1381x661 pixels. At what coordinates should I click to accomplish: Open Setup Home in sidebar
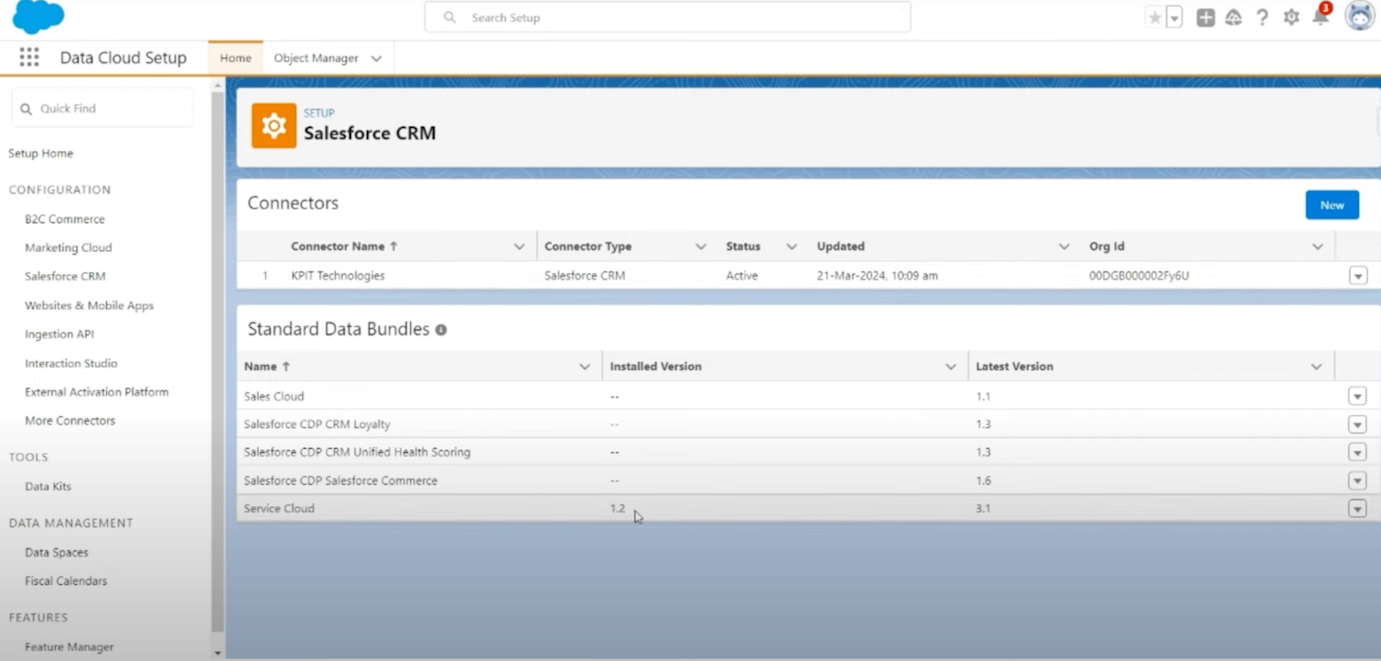[41, 153]
